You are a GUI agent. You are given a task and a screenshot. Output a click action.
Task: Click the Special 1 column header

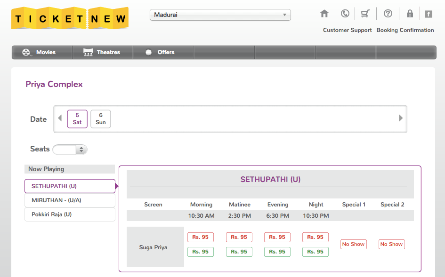click(x=354, y=205)
